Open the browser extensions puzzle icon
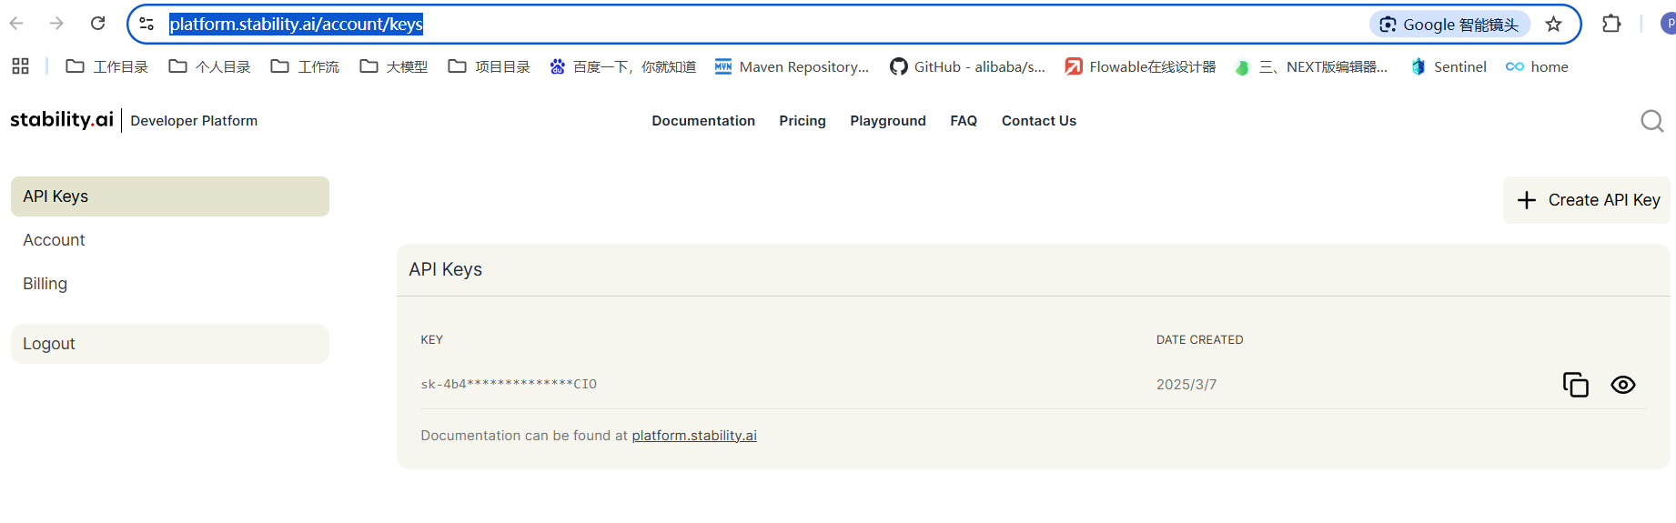The height and width of the screenshot is (523, 1676). click(1610, 25)
